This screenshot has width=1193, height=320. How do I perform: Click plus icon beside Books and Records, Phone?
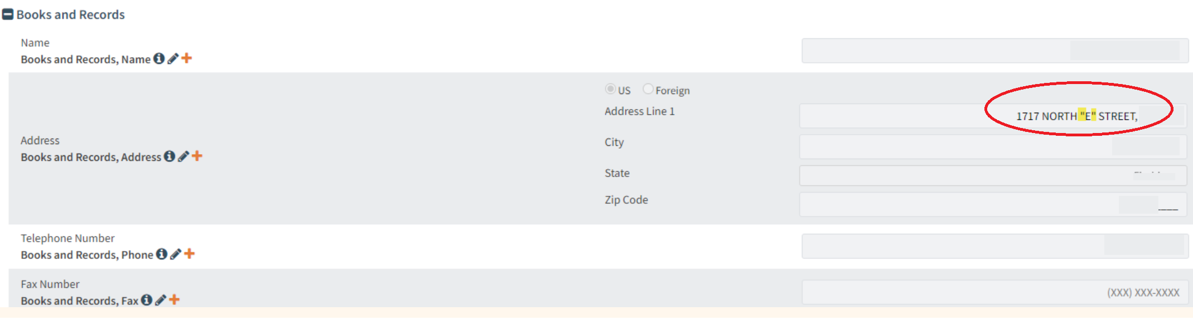tap(190, 253)
